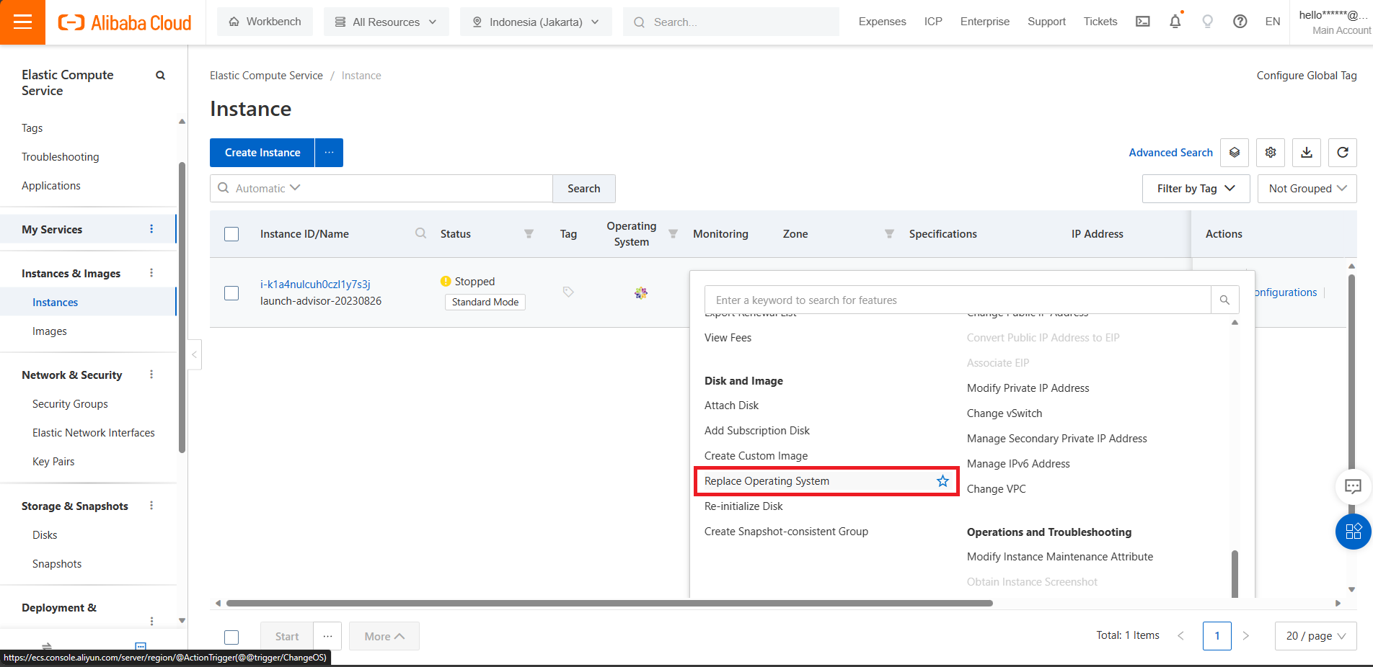
Task: Click the sidebar vertical scrollbar
Action: [x=182, y=308]
